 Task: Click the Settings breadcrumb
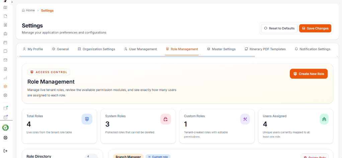[x=47, y=10]
